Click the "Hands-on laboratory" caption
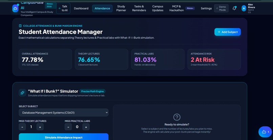Viewport: 273px width, 140px height. tap(145, 65)
